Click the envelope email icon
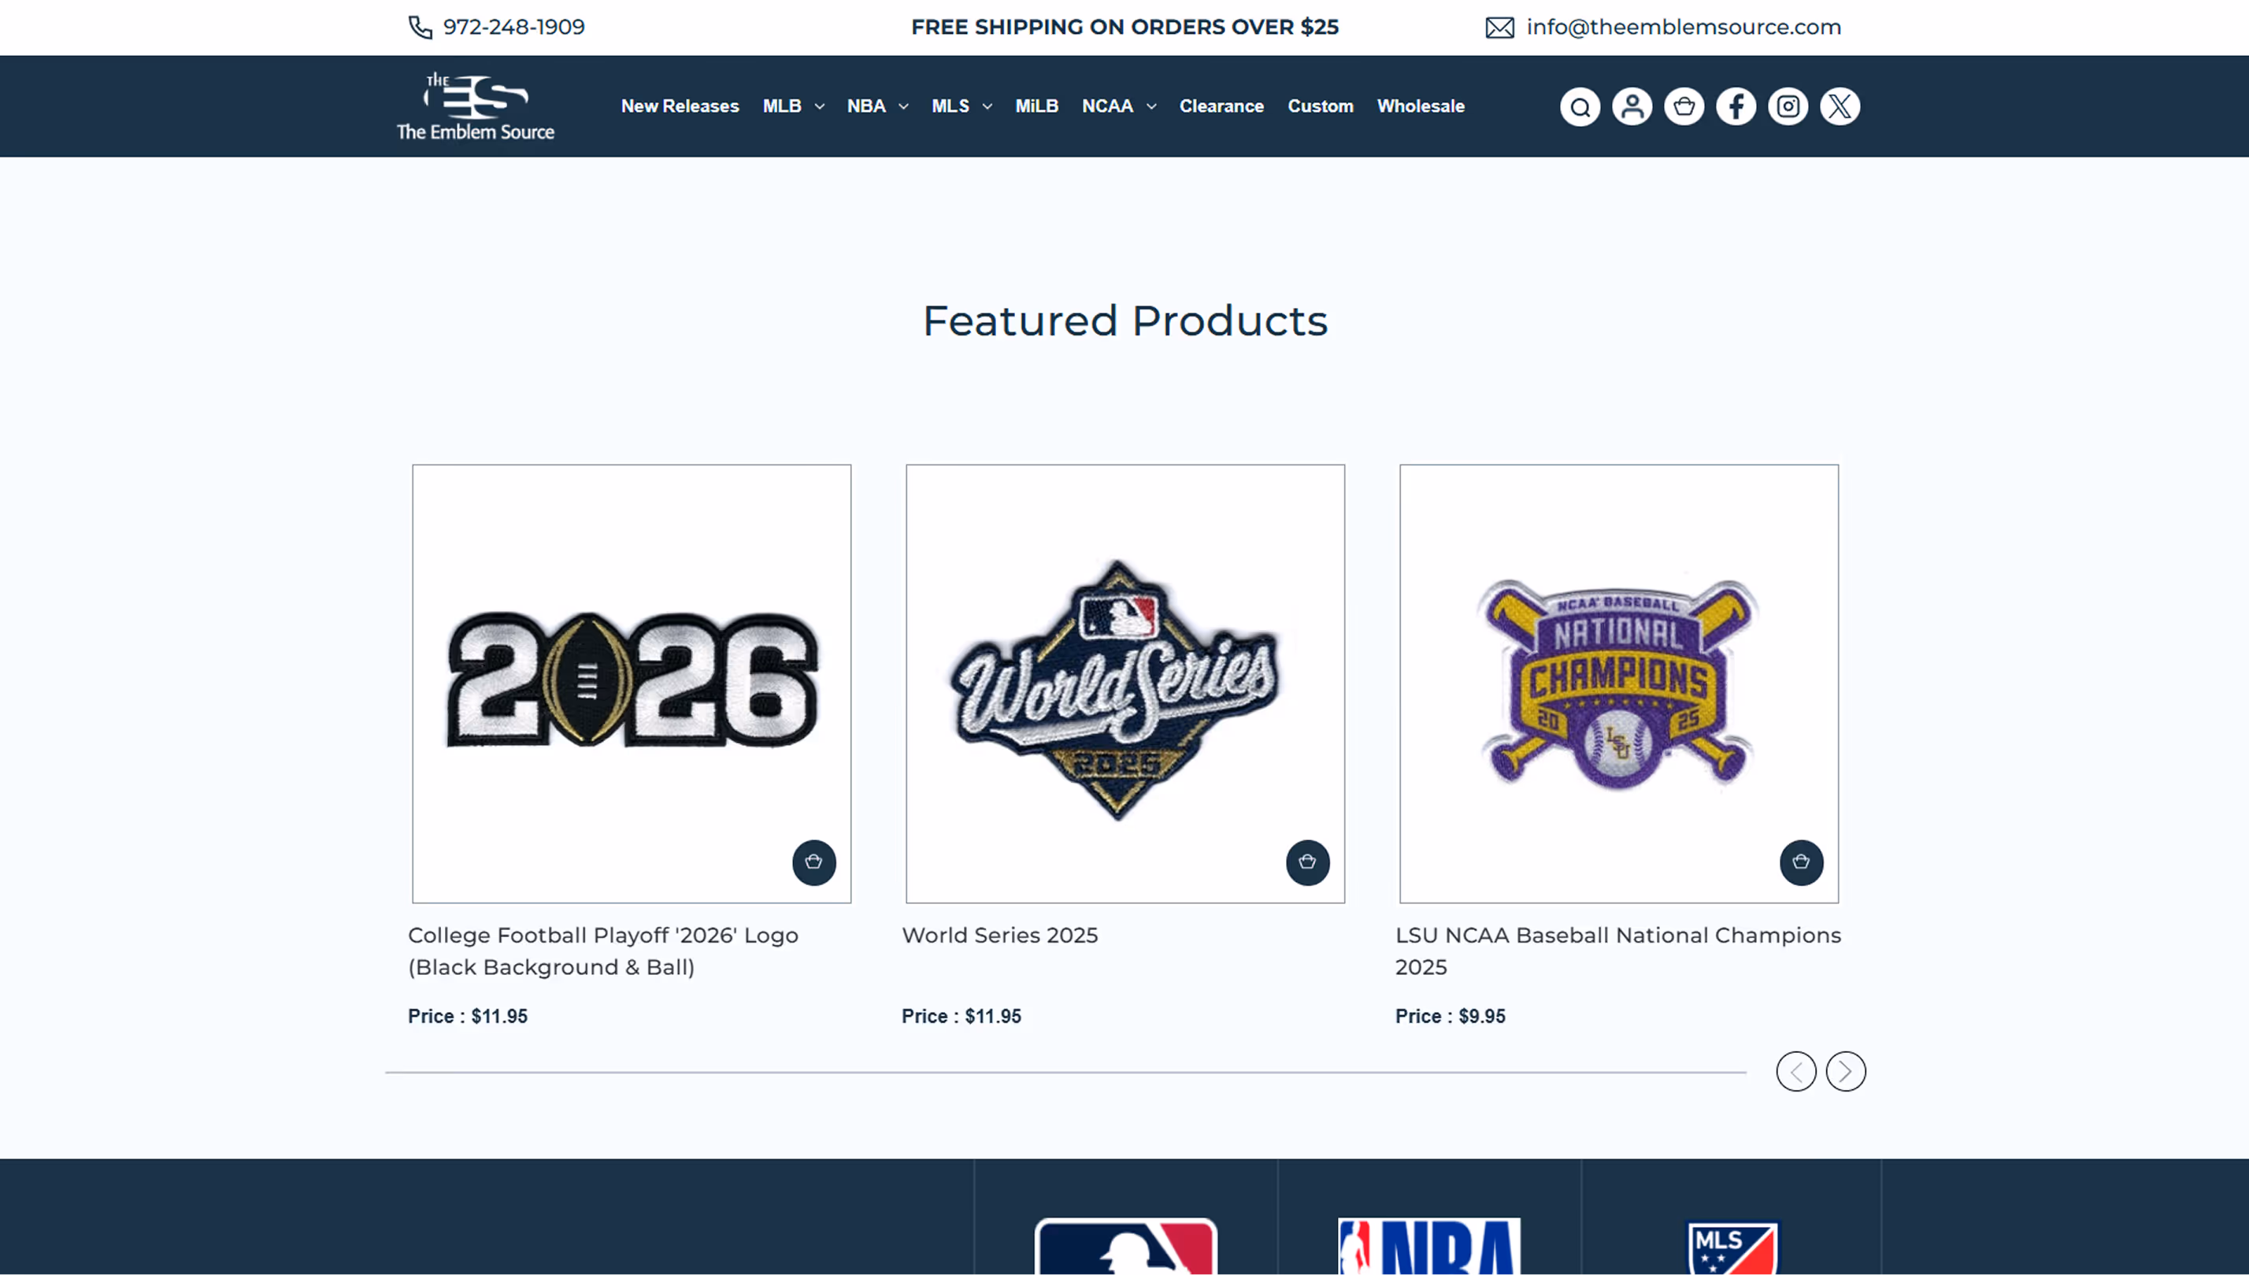2249x1275 pixels. (x=1499, y=28)
